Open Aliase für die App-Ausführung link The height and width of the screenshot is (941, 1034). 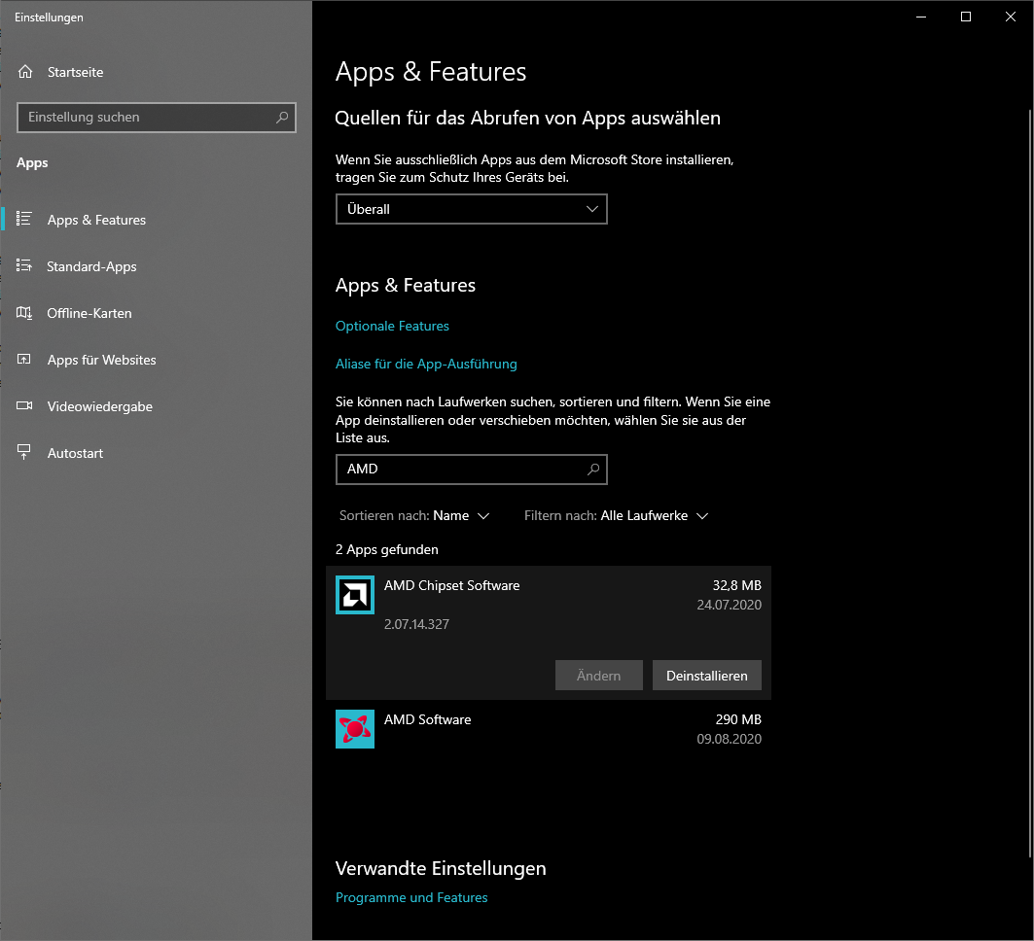pos(426,364)
